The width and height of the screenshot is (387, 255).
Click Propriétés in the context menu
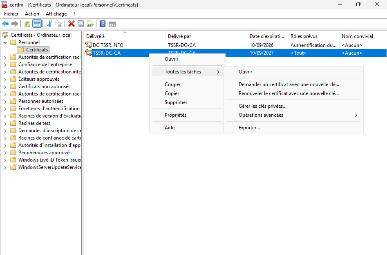(175, 115)
